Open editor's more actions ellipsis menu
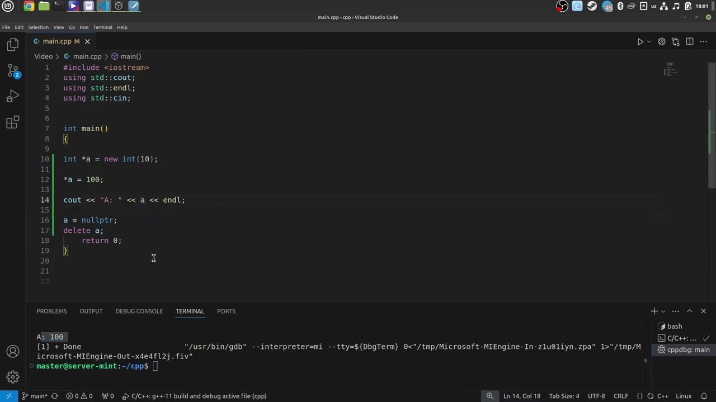Viewport: 716px width, 402px height. pyautogui.click(x=704, y=42)
